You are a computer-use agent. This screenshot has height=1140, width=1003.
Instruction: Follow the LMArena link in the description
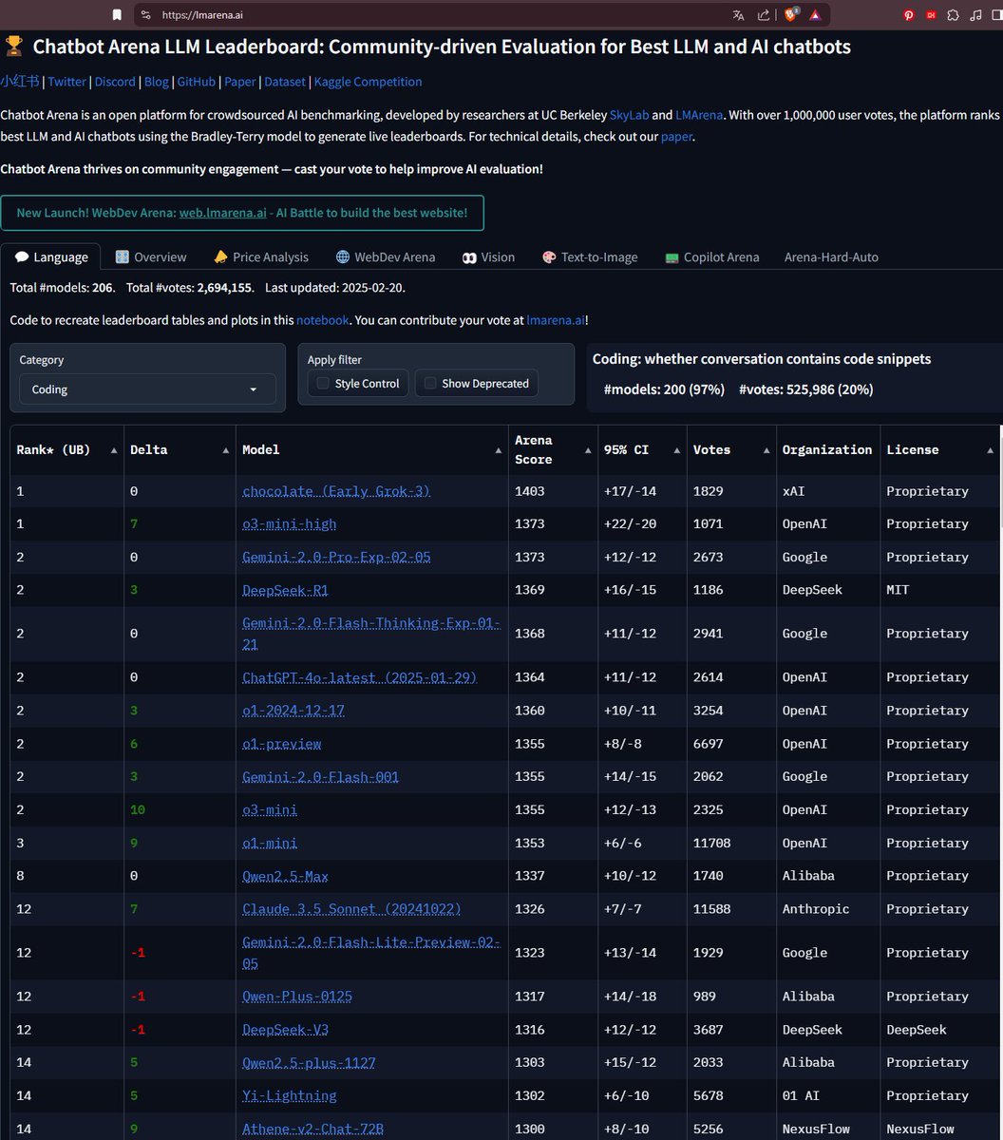[699, 115]
